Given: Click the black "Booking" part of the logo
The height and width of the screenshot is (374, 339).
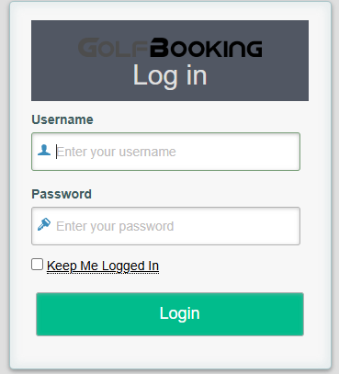Looking at the screenshot, I should point(206,48).
